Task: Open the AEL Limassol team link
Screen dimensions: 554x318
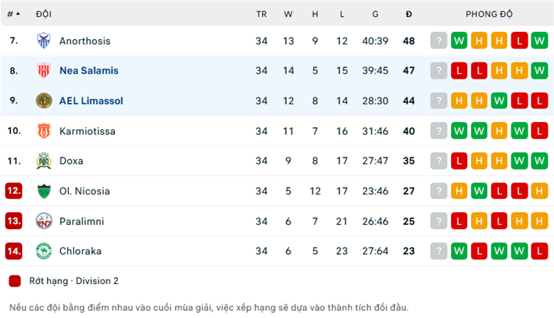Action: [91, 101]
